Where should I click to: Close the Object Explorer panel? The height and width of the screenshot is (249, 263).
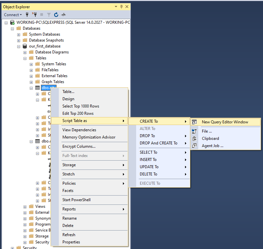tap(127, 7)
